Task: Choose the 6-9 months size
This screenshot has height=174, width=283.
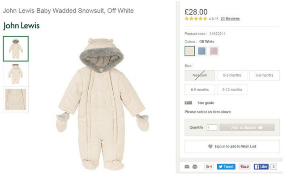Action: click(200, 89)
